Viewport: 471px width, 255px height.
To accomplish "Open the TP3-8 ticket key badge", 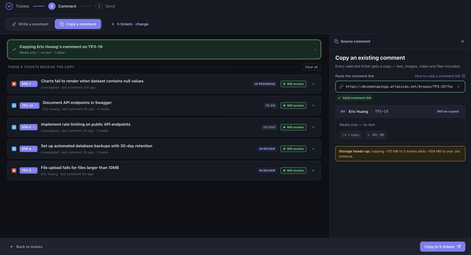I will click(29, 170).
